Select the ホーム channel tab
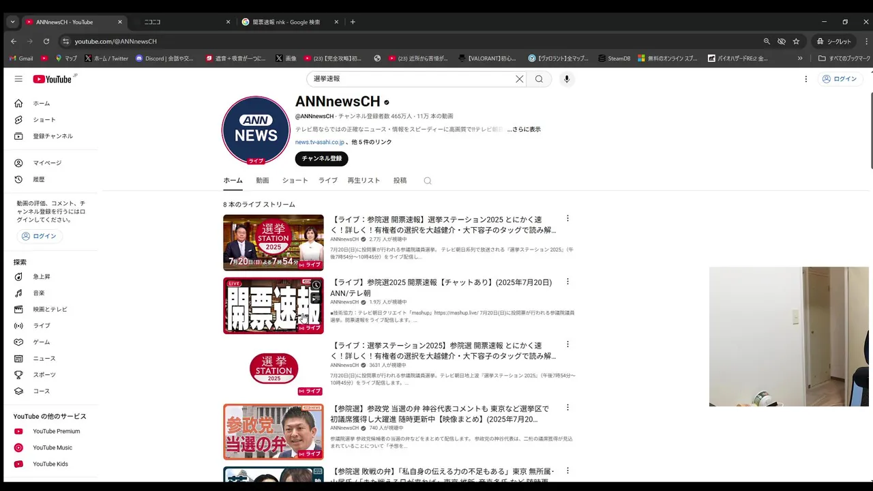Viewport: 873px width, 491px height. tap(233, 181)
